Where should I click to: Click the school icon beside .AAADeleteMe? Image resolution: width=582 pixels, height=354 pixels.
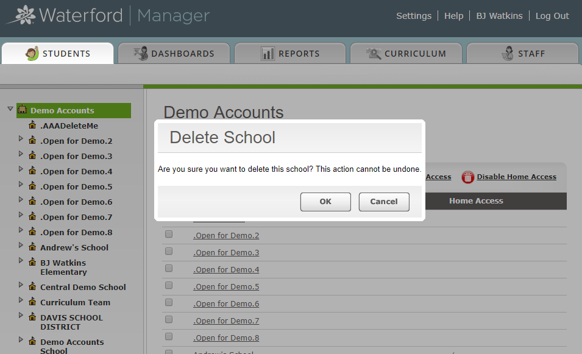(x=33, y=125)
